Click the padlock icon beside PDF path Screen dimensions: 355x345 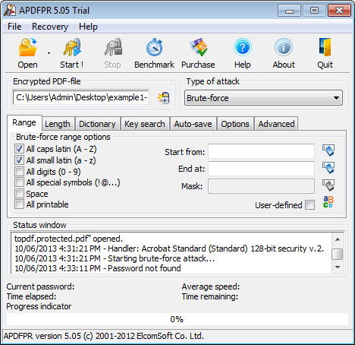[x=164, y=98]
